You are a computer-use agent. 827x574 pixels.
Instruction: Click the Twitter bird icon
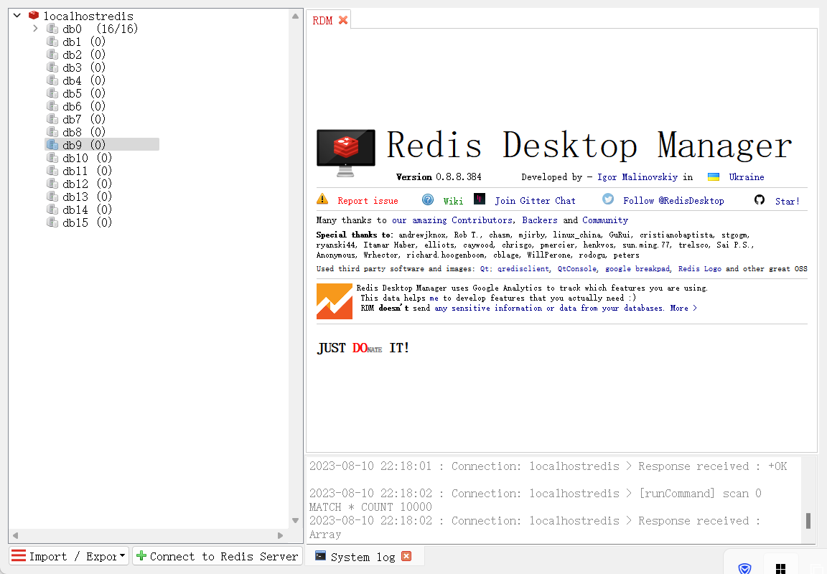pos(608,199)
